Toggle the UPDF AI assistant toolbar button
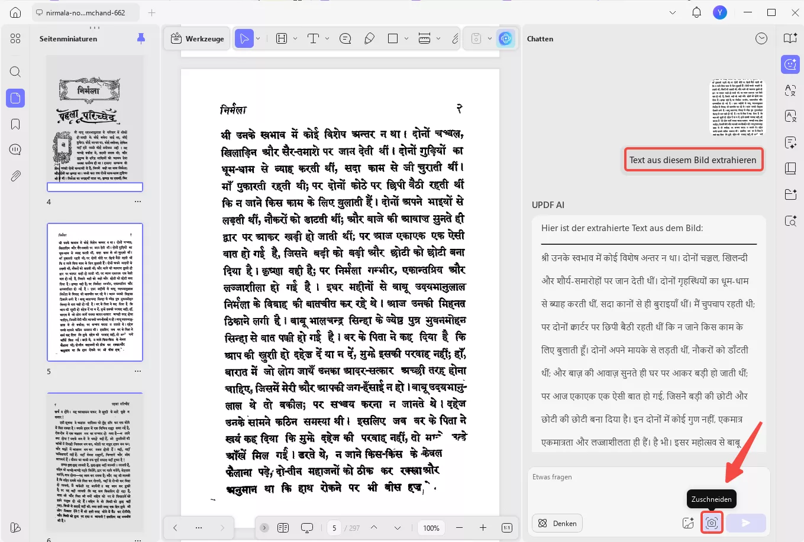Screen dimensions: 804x542 pos(505,38)
